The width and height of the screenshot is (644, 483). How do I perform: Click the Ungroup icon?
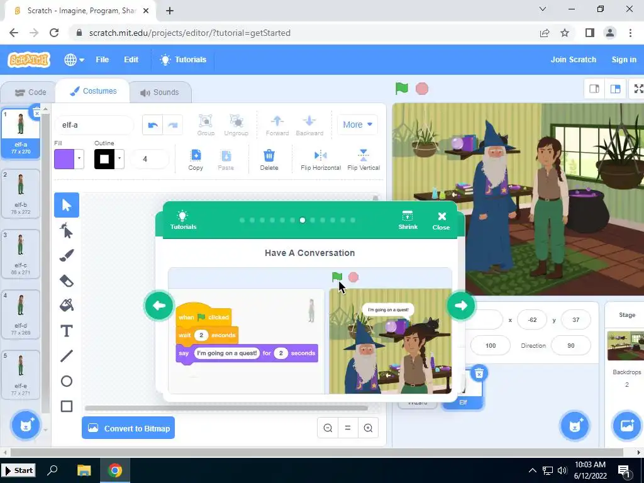pyautogui.click(x=236, y=125)
